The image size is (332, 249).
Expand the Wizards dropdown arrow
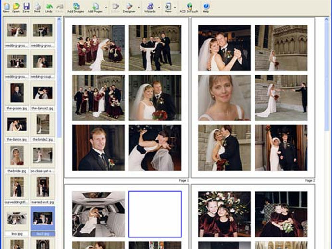(x=159, y=8)
